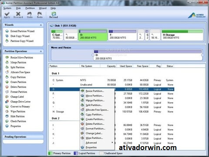Click the AOMEI Technology logo
This screenshot has width=209, height=157.
pyautogui.click(x=197, y=16)
